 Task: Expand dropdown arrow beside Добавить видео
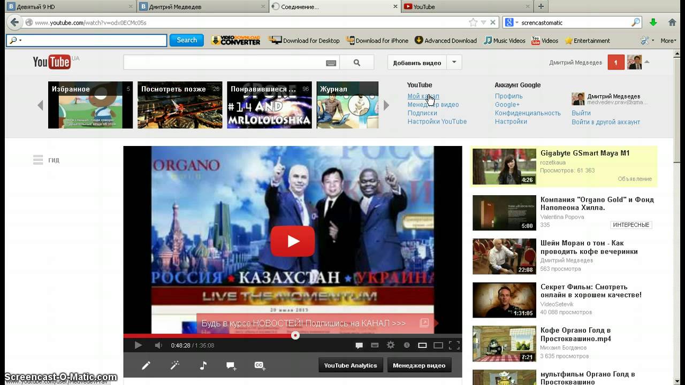tap(454, 62)
